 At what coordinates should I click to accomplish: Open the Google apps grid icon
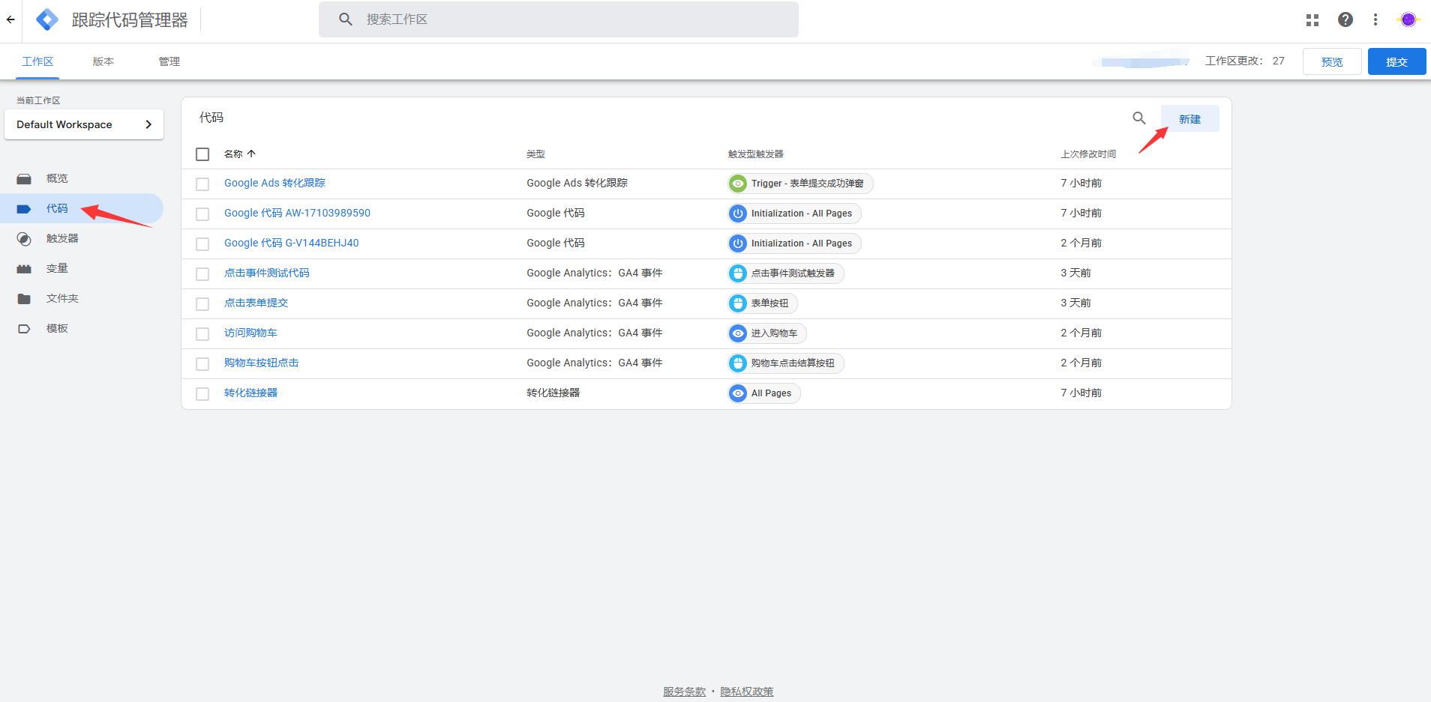1312,20
